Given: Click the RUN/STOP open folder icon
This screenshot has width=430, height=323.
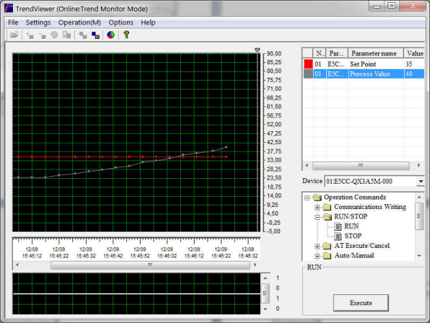Looking at the screenshot, I should click(x=327, y=216).
